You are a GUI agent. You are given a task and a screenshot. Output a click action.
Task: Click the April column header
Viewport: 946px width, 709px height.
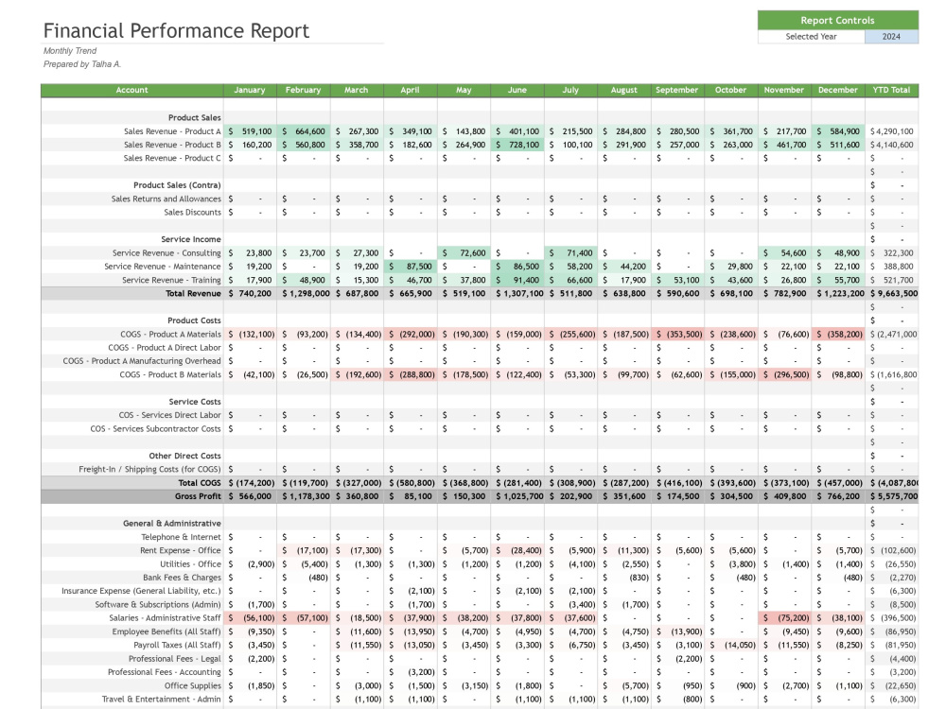tap(411, 90)
